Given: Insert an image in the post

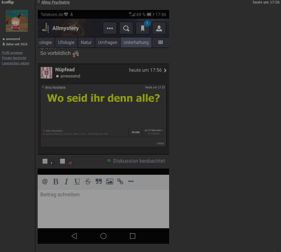Looking at the screenshot, I should pos(110,182).
